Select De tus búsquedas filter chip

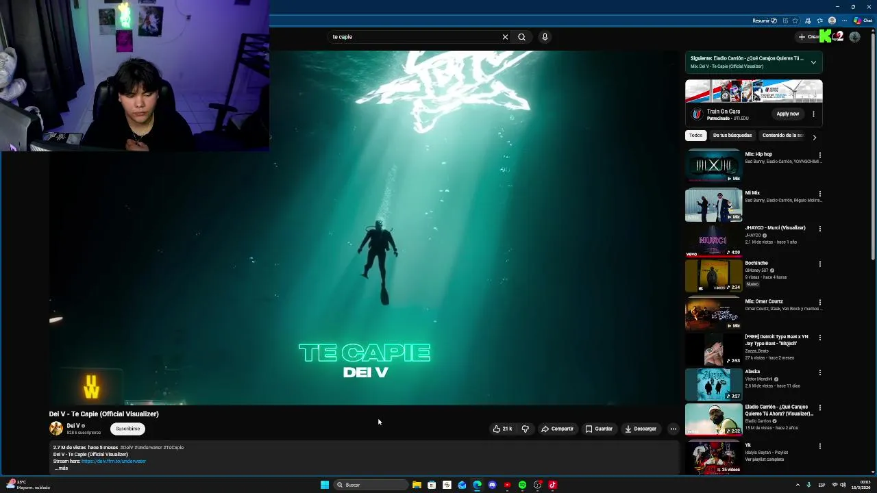732,136
